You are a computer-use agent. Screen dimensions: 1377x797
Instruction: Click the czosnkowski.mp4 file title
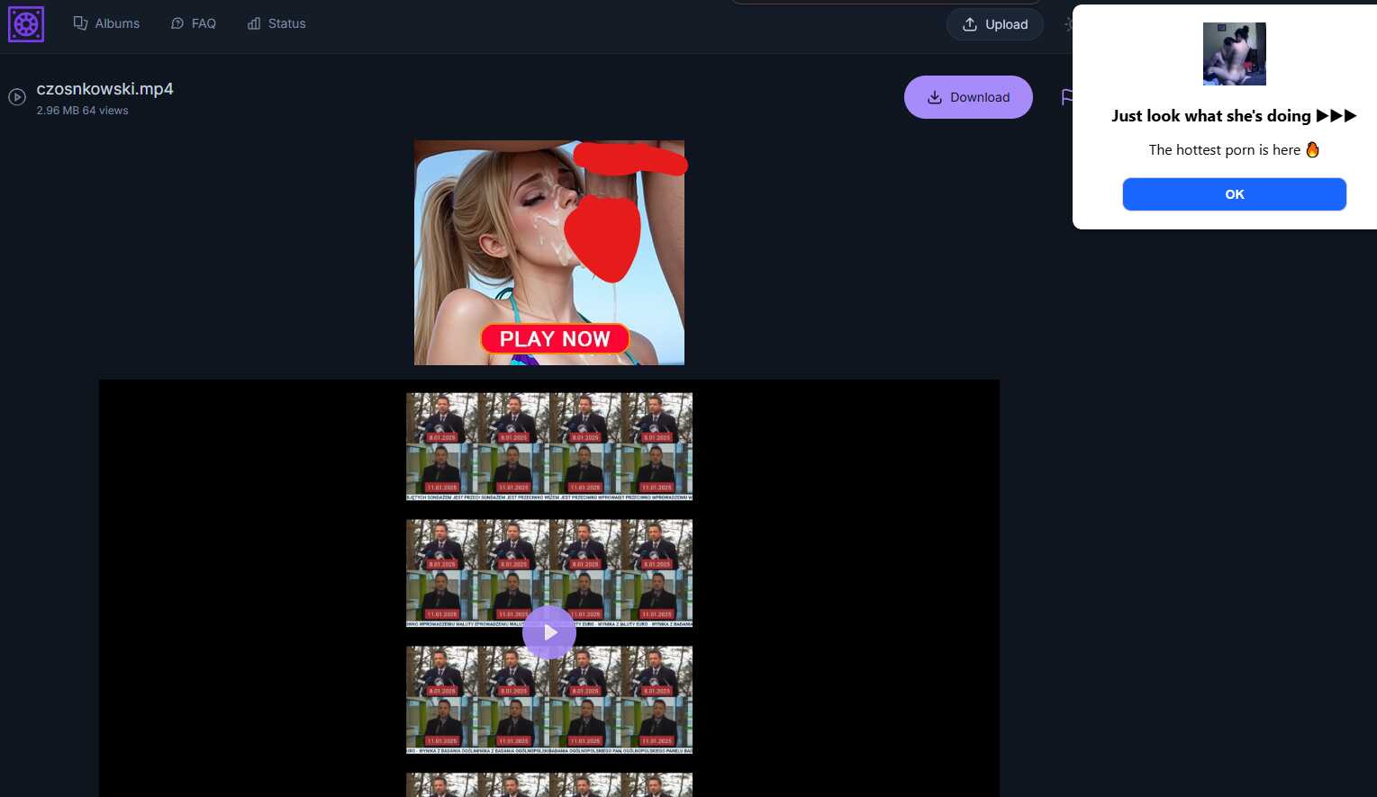pyautogui.click(x=104, y=89)
